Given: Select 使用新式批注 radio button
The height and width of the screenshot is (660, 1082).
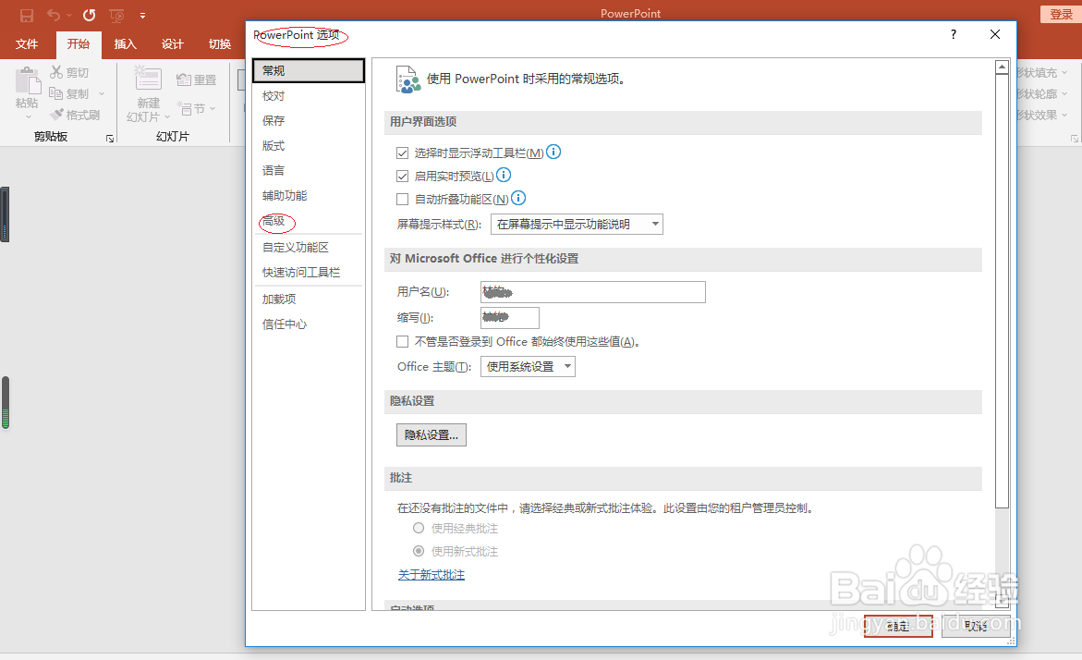Looking at the screenshot, I should click(419, 551).
